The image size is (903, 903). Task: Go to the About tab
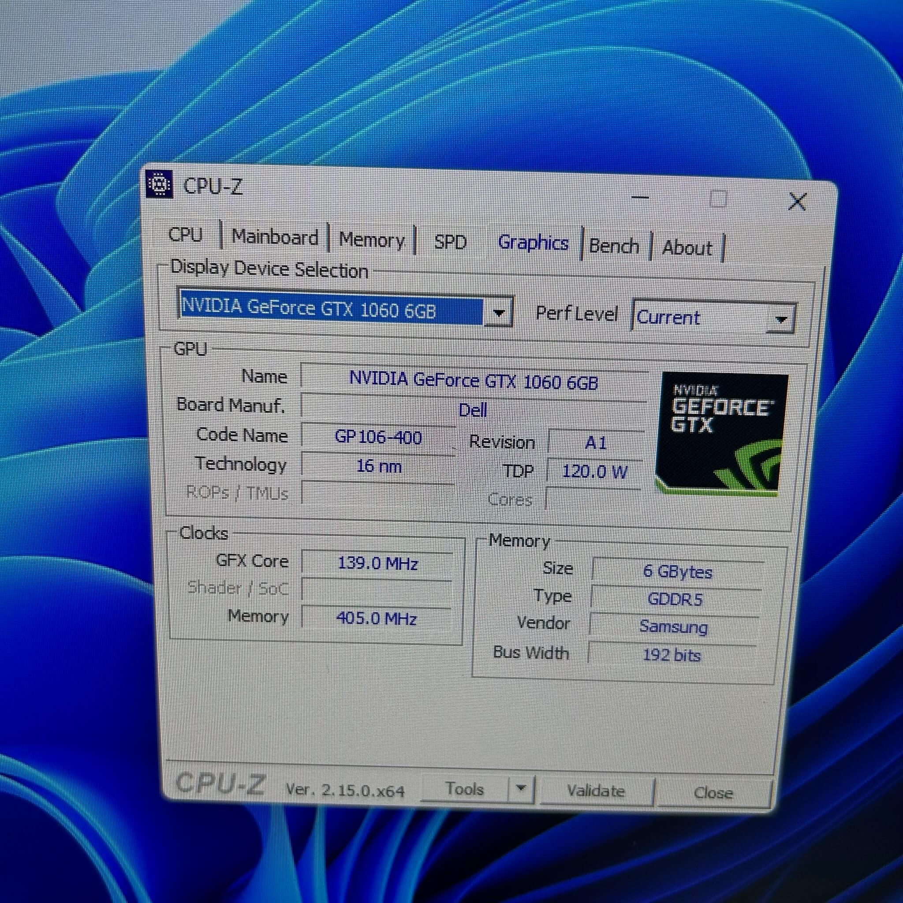coord(687,248)
